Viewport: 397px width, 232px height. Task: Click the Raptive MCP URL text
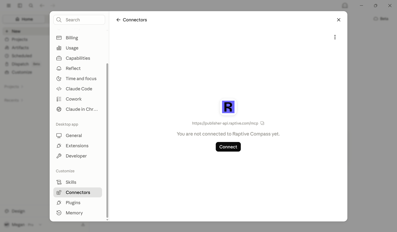[x=225, y=123]
